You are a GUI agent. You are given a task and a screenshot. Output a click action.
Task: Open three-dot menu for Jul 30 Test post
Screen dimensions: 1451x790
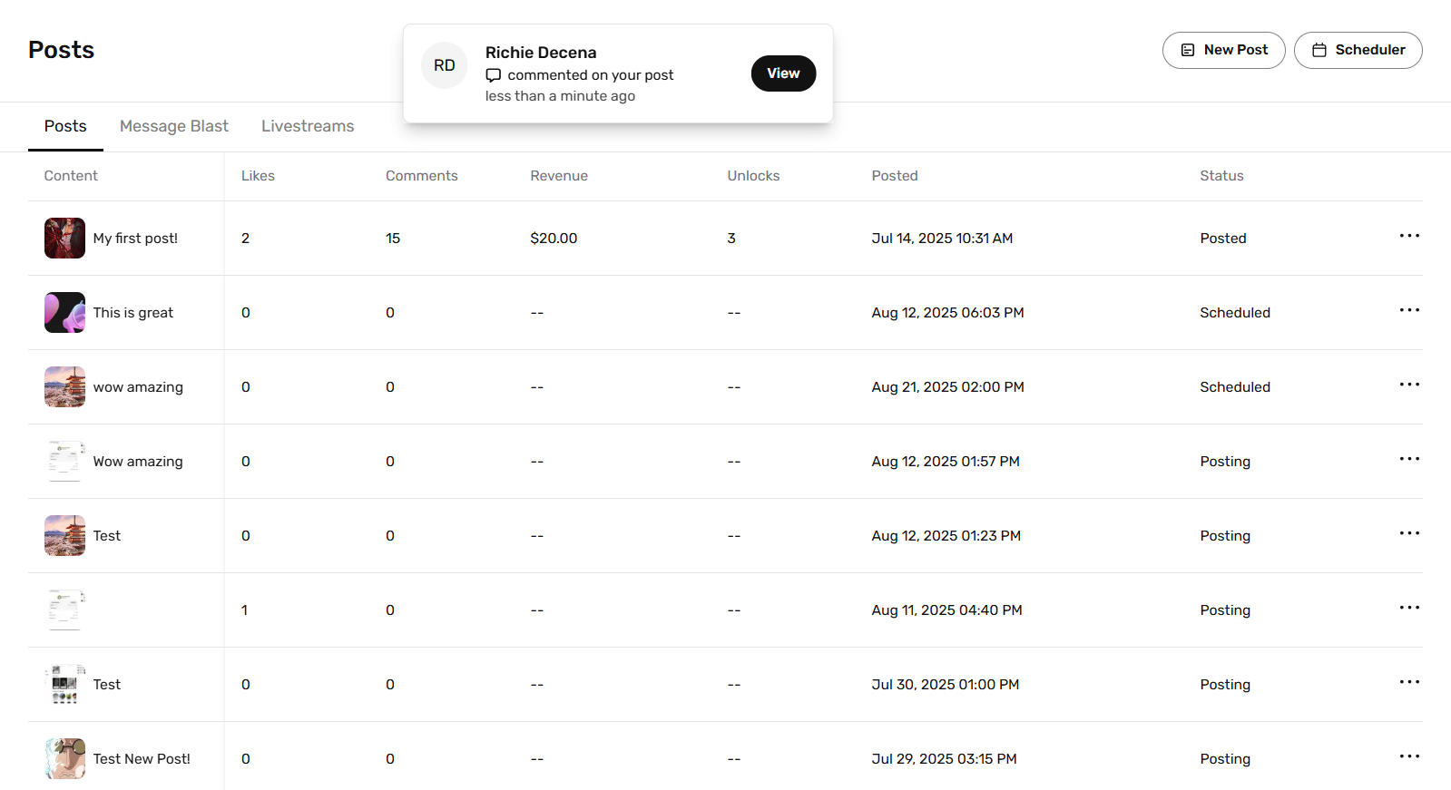click(x=1408, y=683)
